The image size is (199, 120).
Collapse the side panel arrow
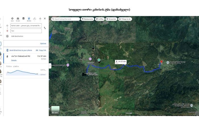click(50, 66)
